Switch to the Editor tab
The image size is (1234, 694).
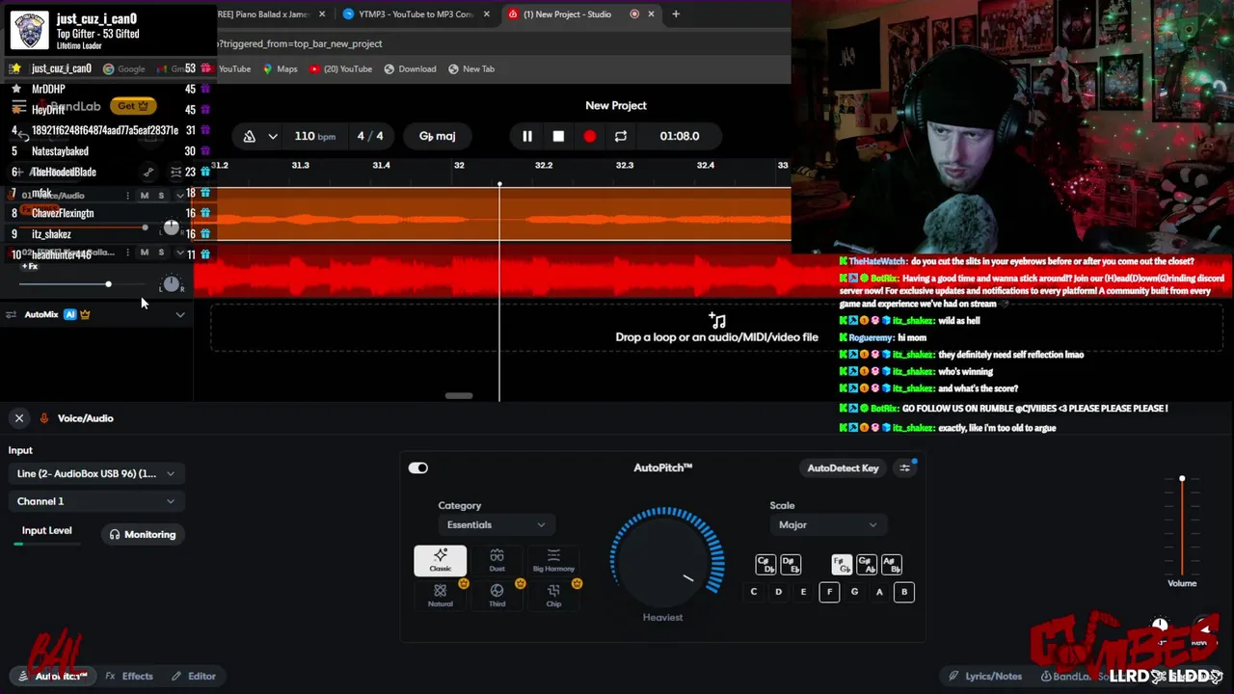click(x=194, y=676)
